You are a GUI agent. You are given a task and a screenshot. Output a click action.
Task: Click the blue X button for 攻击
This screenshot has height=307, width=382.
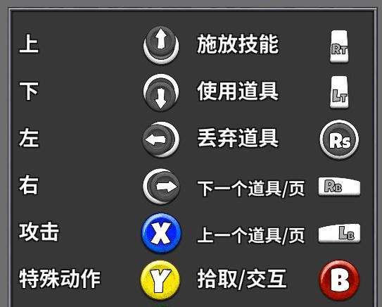click(x=162, y=233)
